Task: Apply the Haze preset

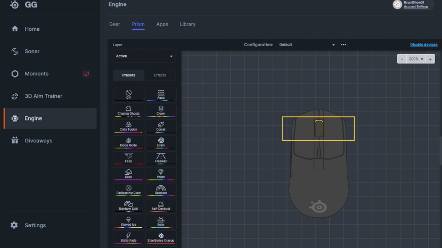Action: [128, 174]
